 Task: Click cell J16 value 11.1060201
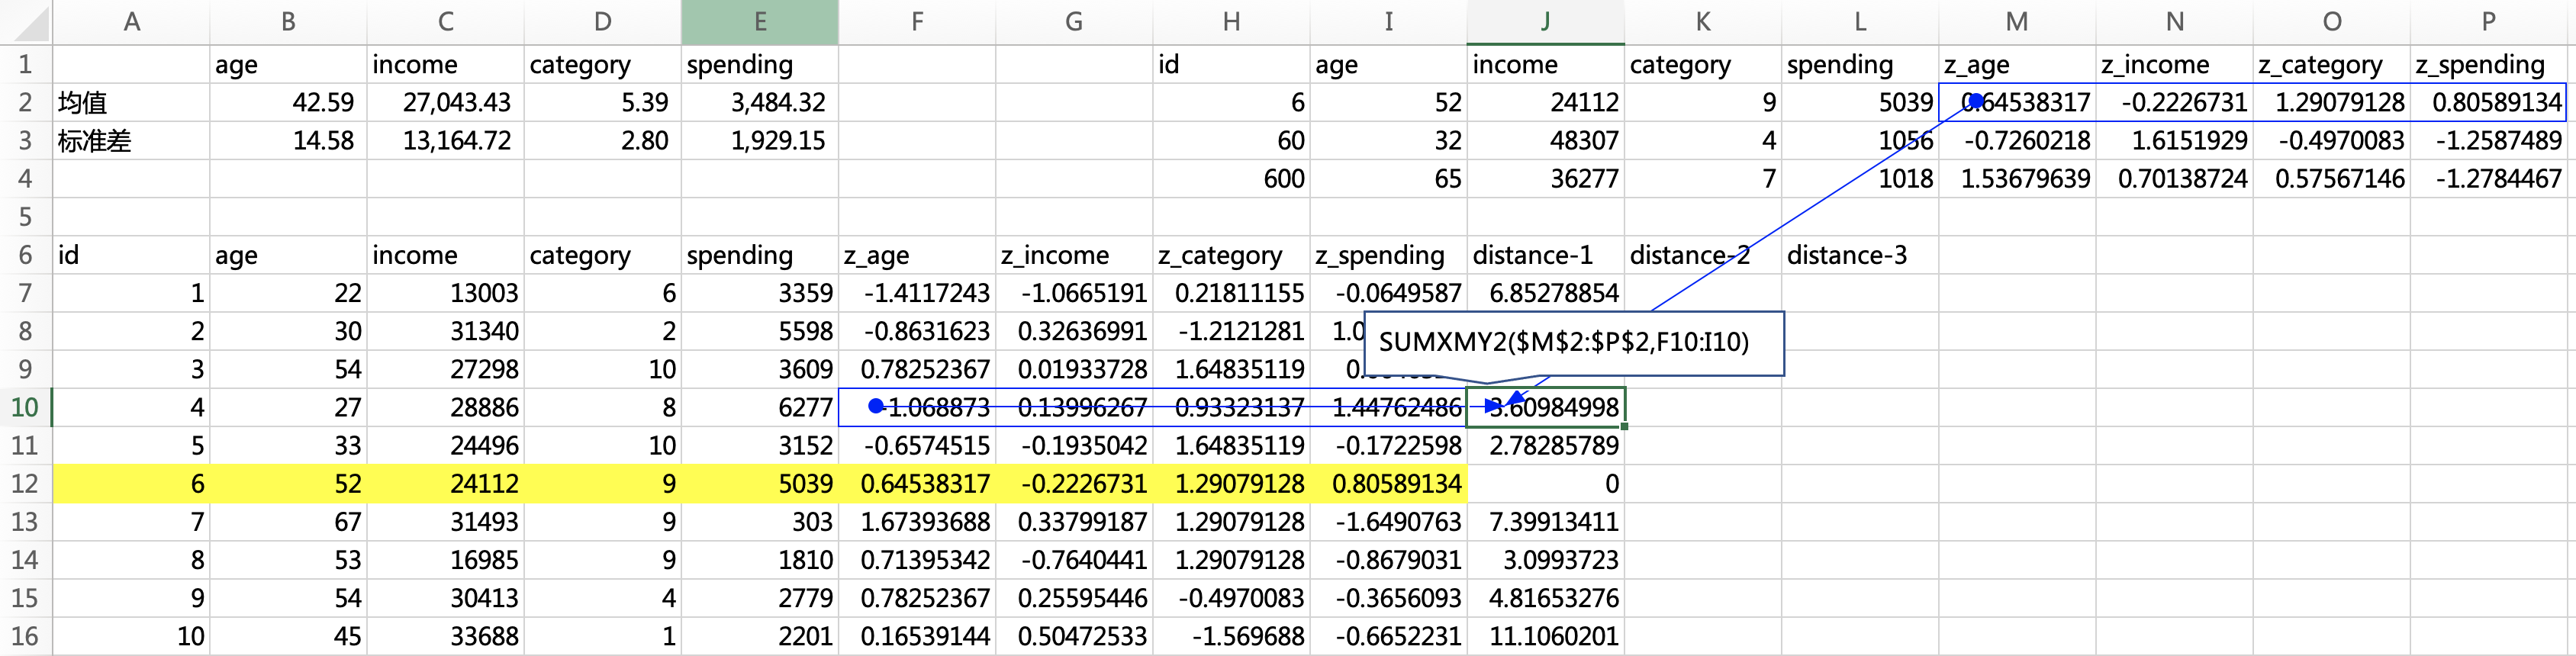1545,636
